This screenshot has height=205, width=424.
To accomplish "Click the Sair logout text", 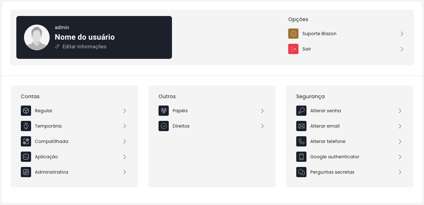I will click(x=306, y=49).
